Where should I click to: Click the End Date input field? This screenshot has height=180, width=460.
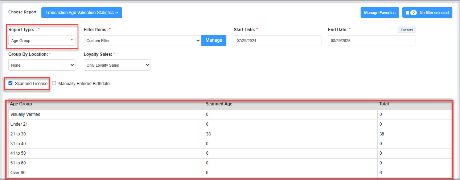point(371,41)
